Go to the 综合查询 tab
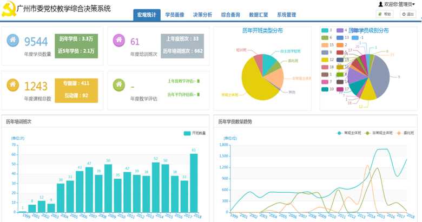 (231, 15)
